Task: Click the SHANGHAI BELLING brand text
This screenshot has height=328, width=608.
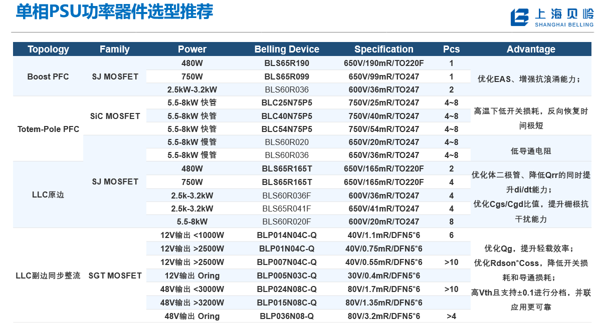Action: tap(564, 24)
